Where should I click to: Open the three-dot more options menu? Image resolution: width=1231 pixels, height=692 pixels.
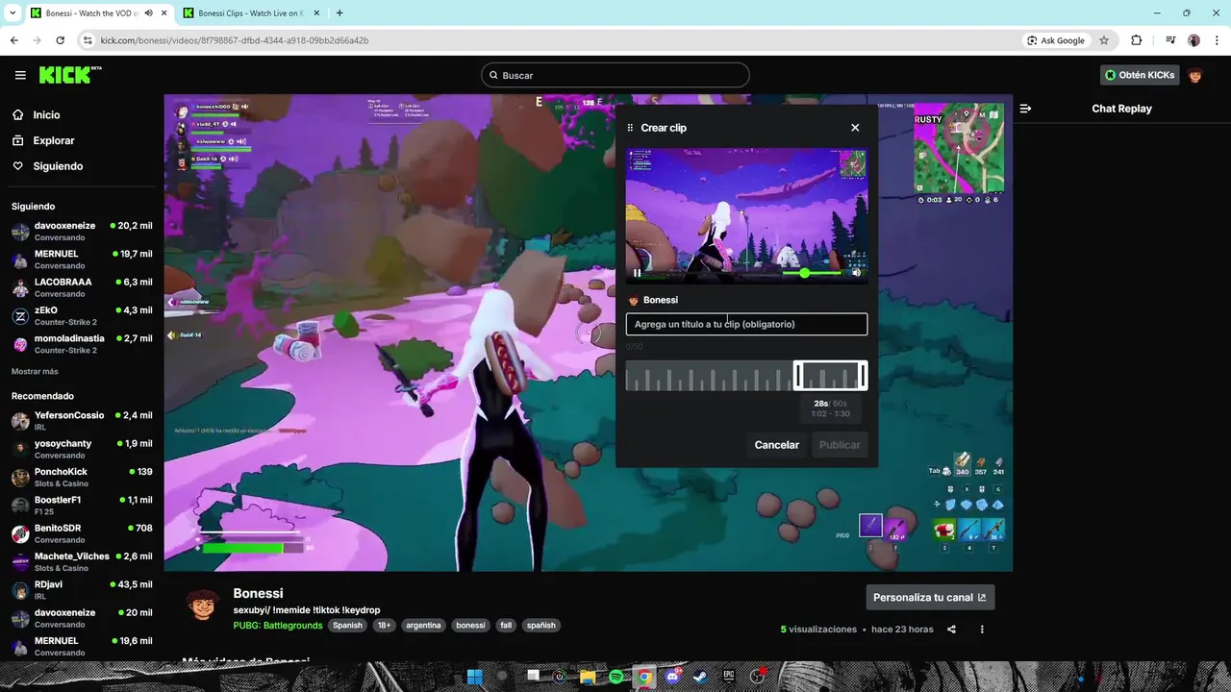pos(982,630)
